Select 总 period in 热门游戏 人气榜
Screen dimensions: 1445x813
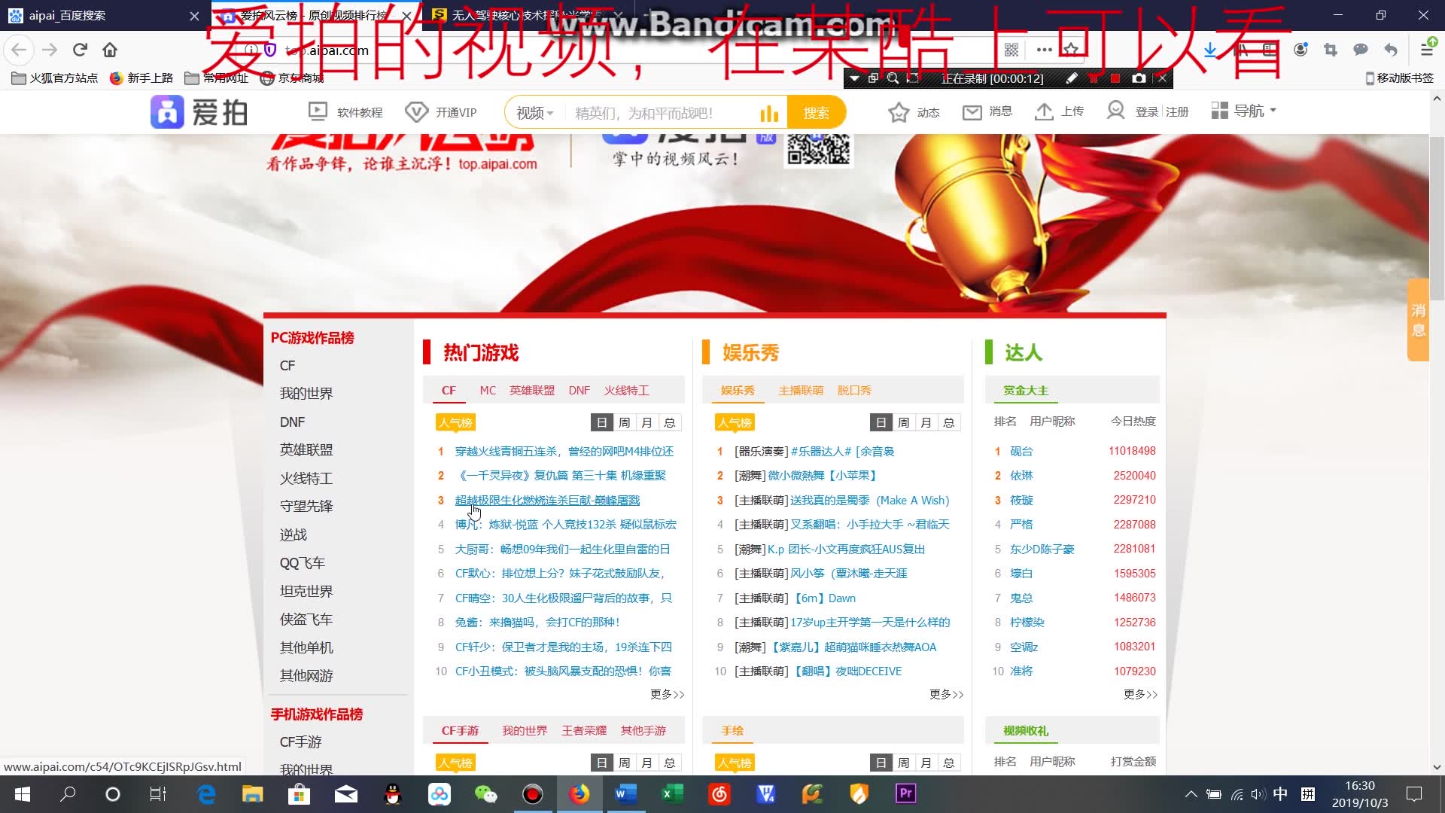click(x=670, y=422)
